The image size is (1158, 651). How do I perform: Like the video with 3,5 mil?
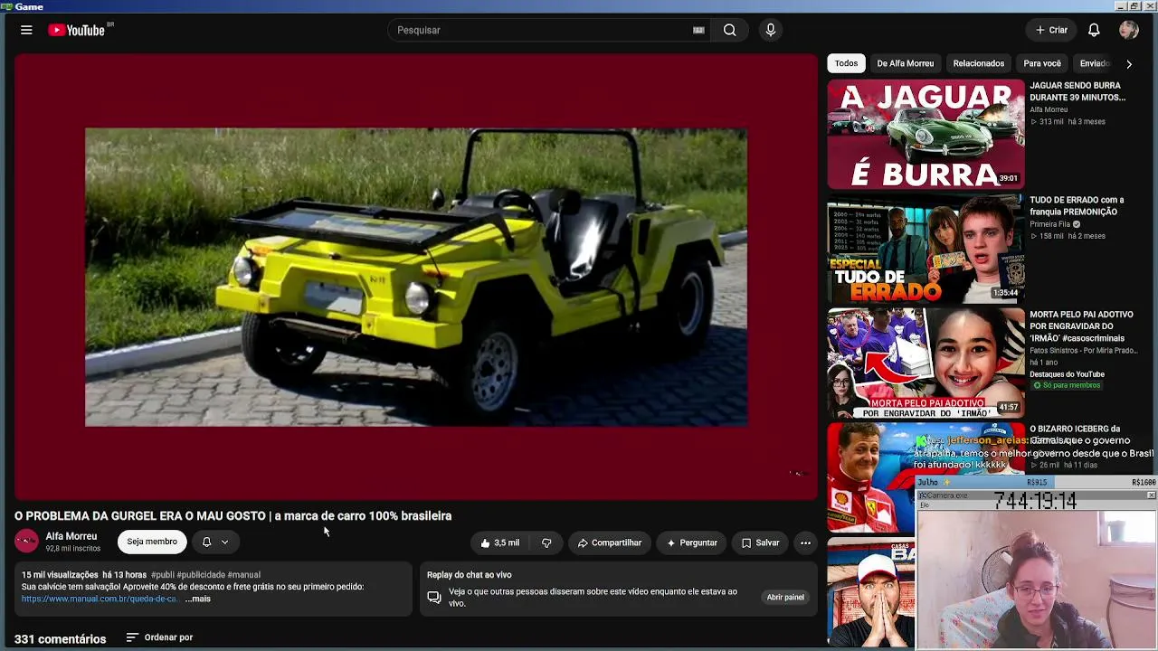coord(500,542)
